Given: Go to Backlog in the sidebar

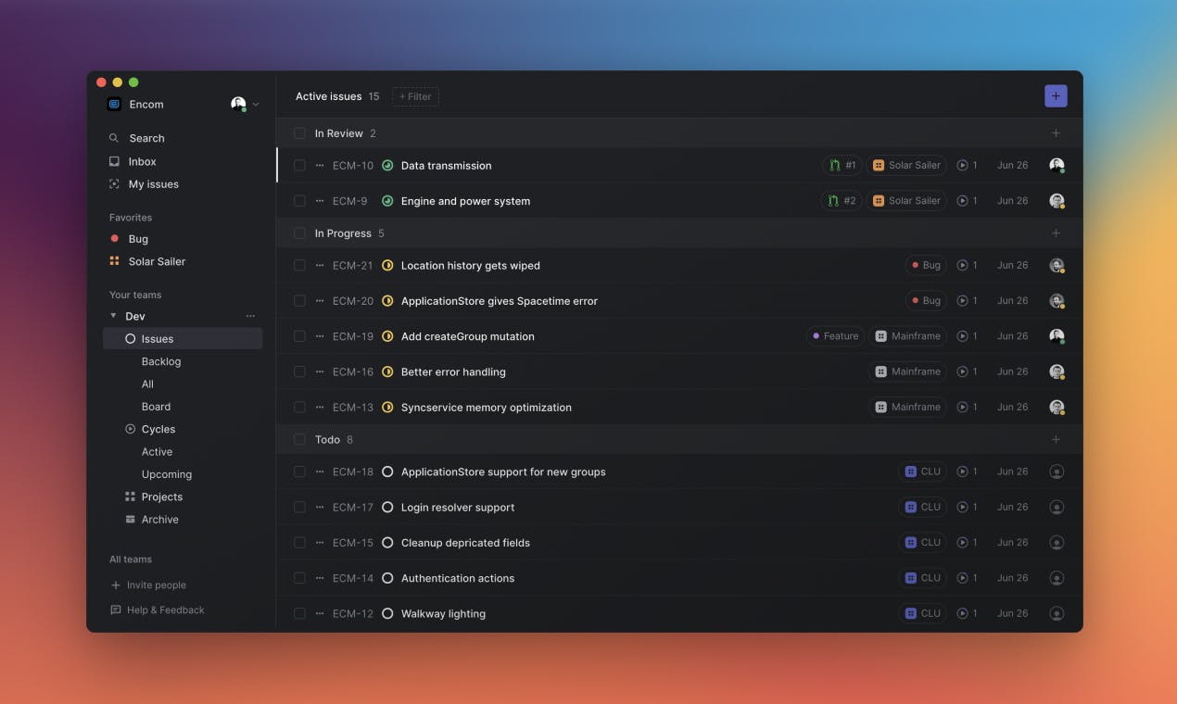Looking at the screenshot, I should [161, 362].
